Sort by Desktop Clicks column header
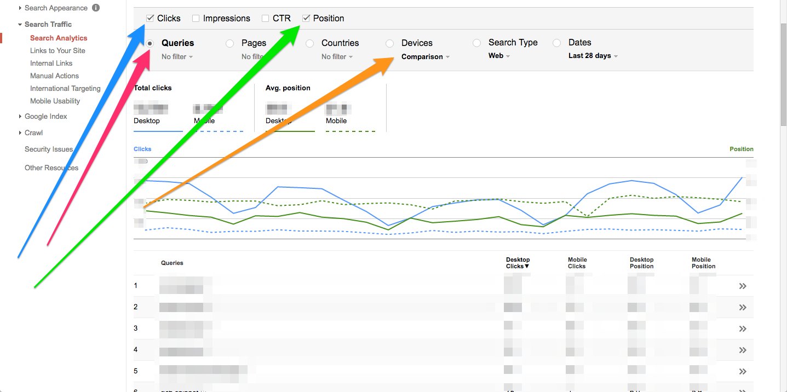Image resolution: width=787 pixels, height=392 pixels. (518, 263)
